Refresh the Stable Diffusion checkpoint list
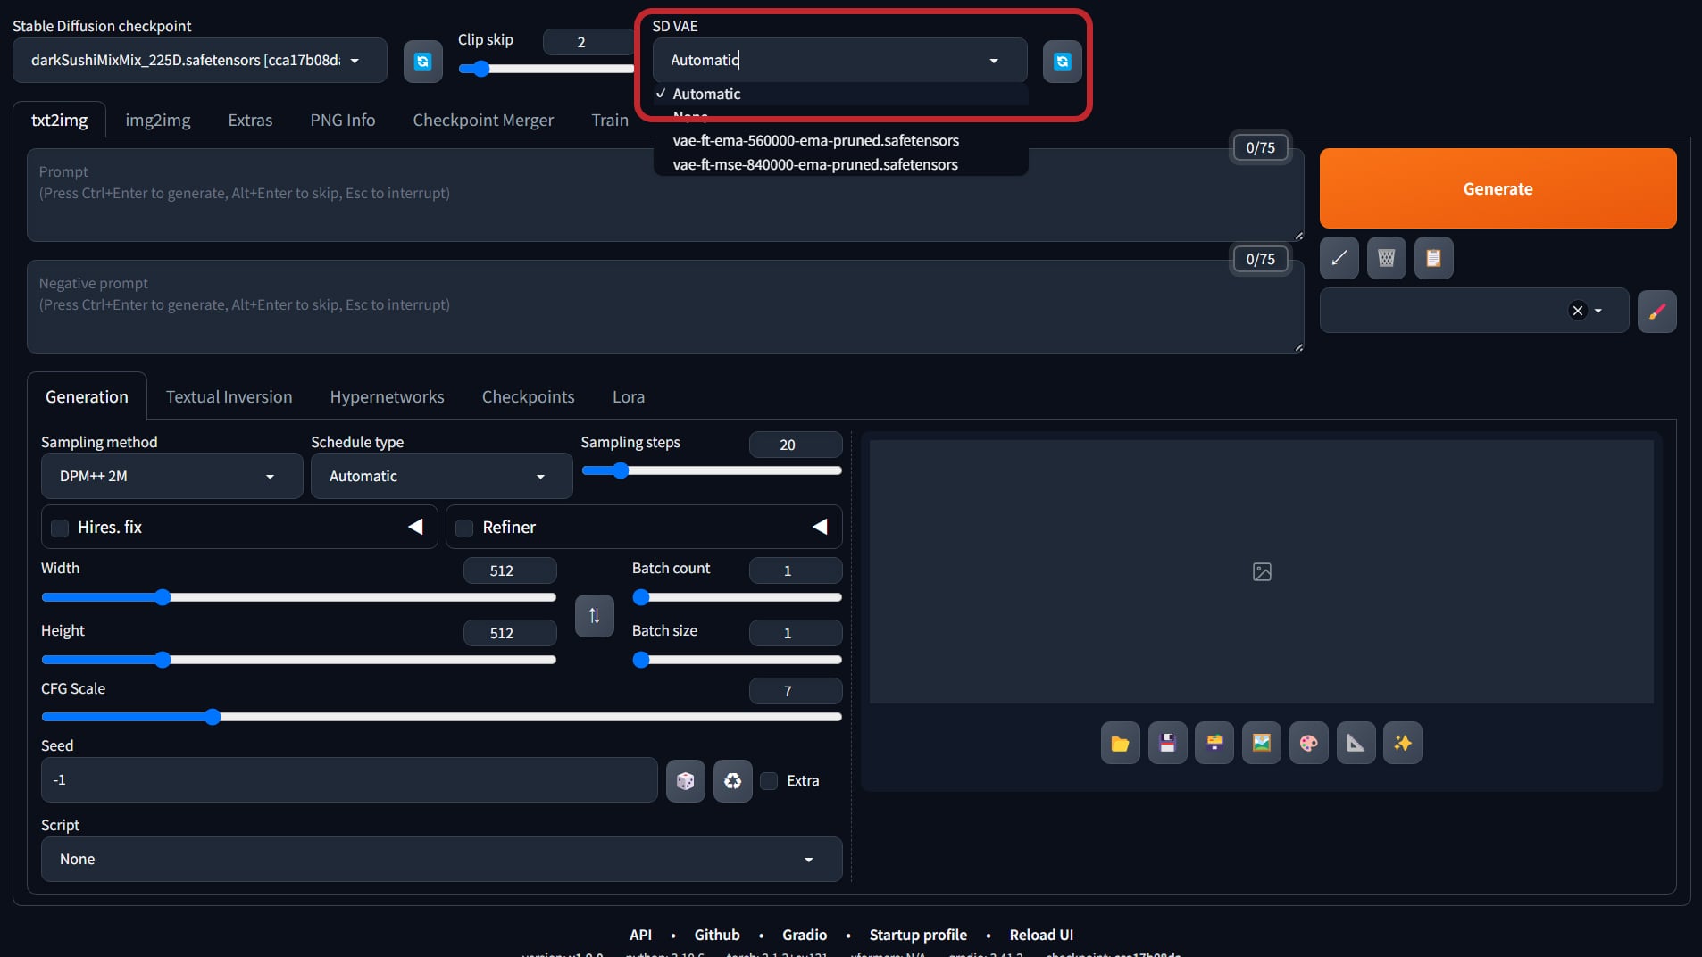This screenshot has width=1702, height=957. click(x=422, y=62)
